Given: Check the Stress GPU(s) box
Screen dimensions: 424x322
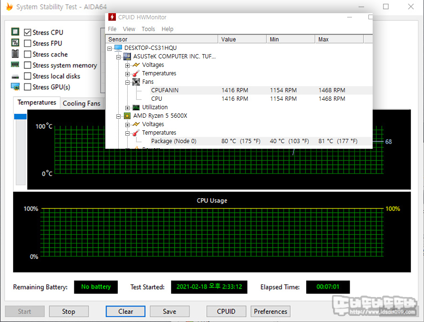Looking at the screenshot, I should [28, 87].
